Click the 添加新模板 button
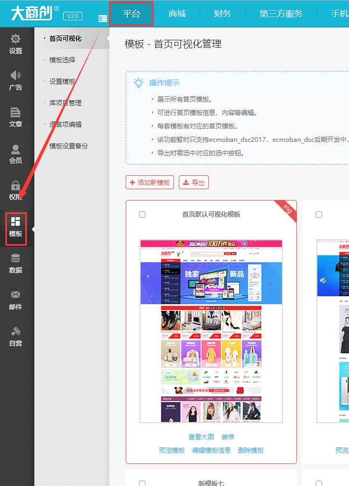 tap(150, 183)
